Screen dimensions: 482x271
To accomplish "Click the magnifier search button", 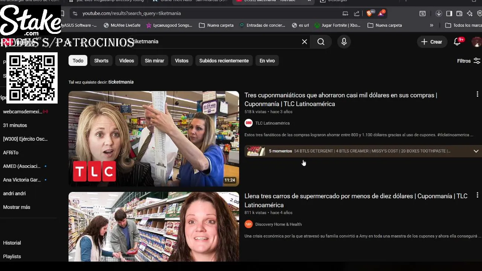I will point(321,42).
